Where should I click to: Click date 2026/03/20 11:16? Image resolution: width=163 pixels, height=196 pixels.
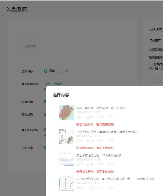[x=88, y=136]
